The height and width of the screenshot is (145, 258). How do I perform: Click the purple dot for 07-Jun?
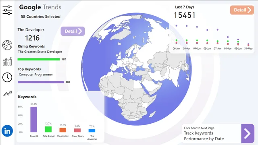(x=218, y=30)
